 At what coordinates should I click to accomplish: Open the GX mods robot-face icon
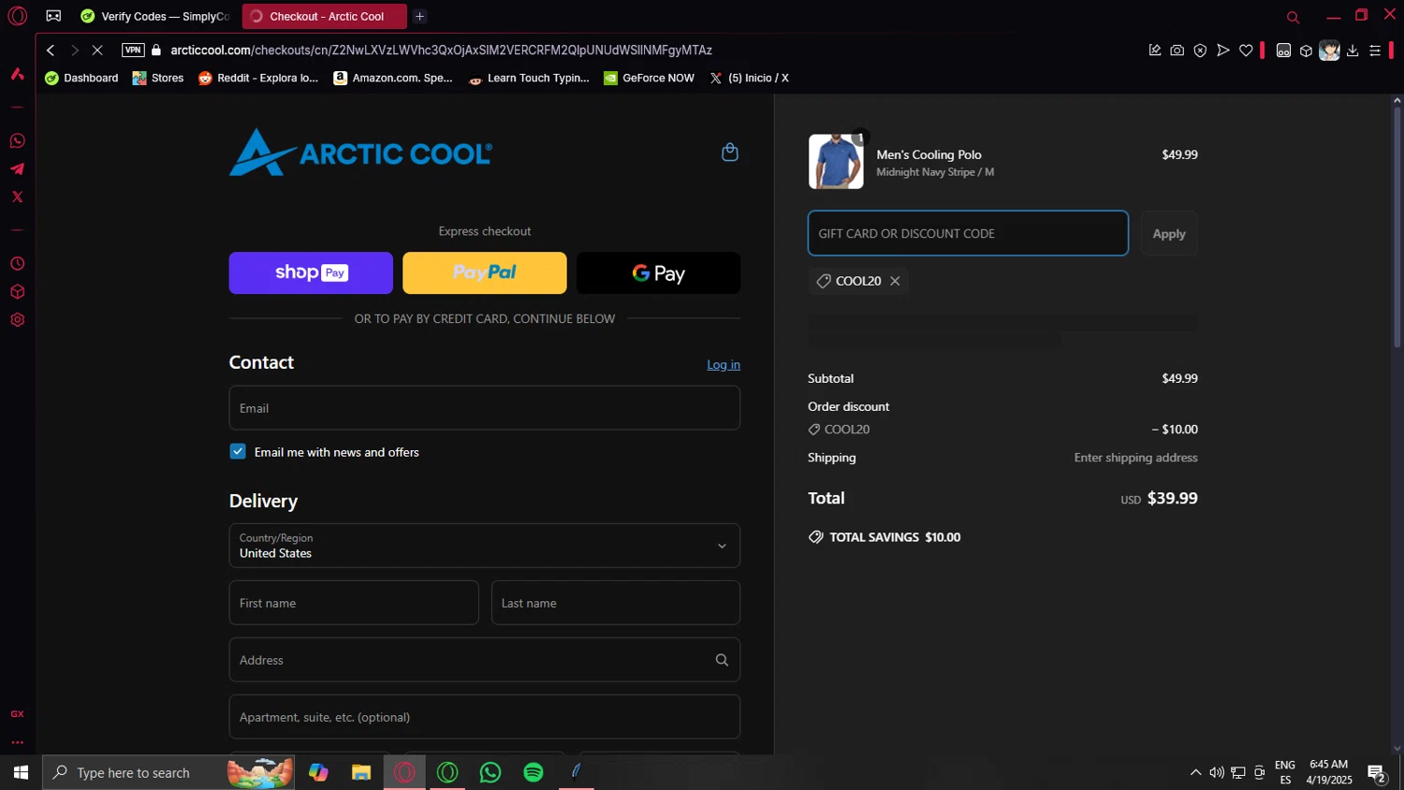pos(1283,51)
